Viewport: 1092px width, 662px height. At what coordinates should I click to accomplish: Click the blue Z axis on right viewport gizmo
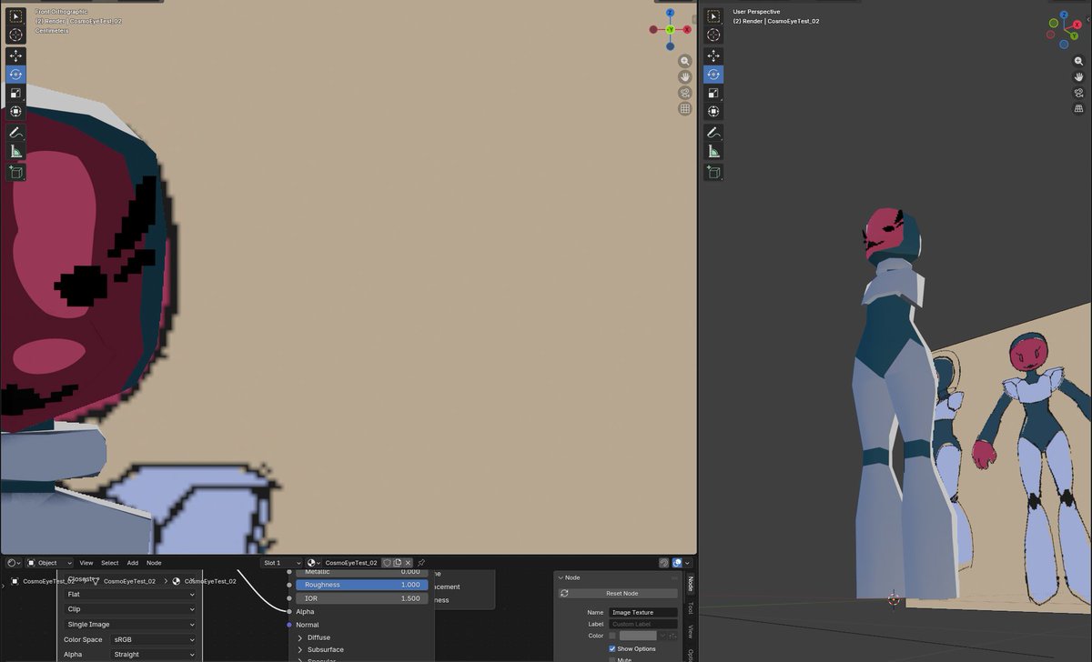tap(1066, 14)
